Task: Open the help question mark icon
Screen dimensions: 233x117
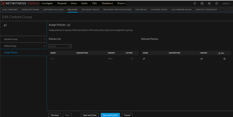Action: coord(217,3)
